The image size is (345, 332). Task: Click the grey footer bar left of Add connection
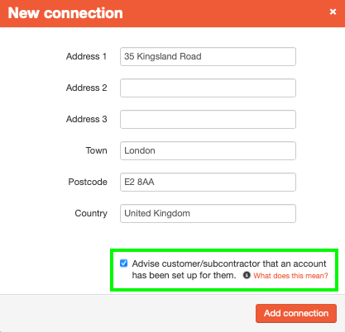[127, 313]
